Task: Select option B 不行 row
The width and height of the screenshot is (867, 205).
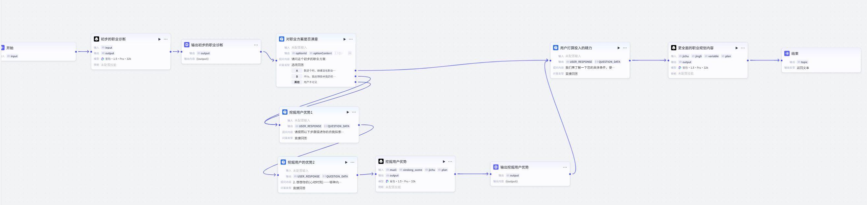Action: pos(313,77)
